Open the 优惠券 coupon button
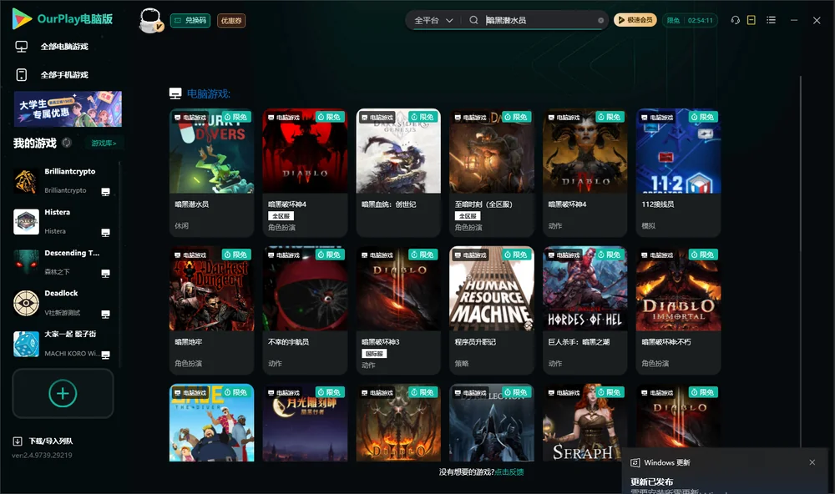This screenshot has width=835, height=494. [231, 20]
